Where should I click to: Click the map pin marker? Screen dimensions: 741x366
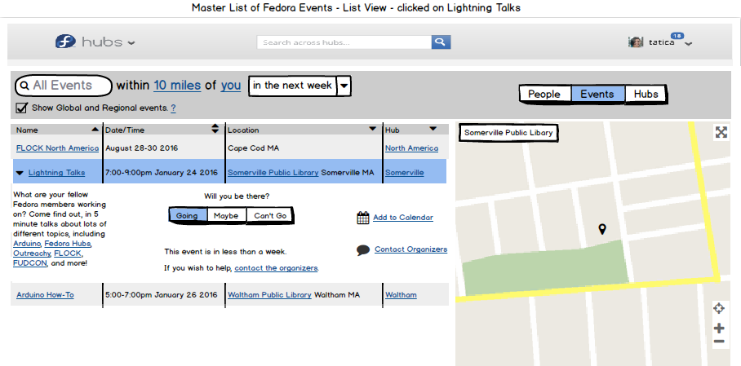(602, 229)
